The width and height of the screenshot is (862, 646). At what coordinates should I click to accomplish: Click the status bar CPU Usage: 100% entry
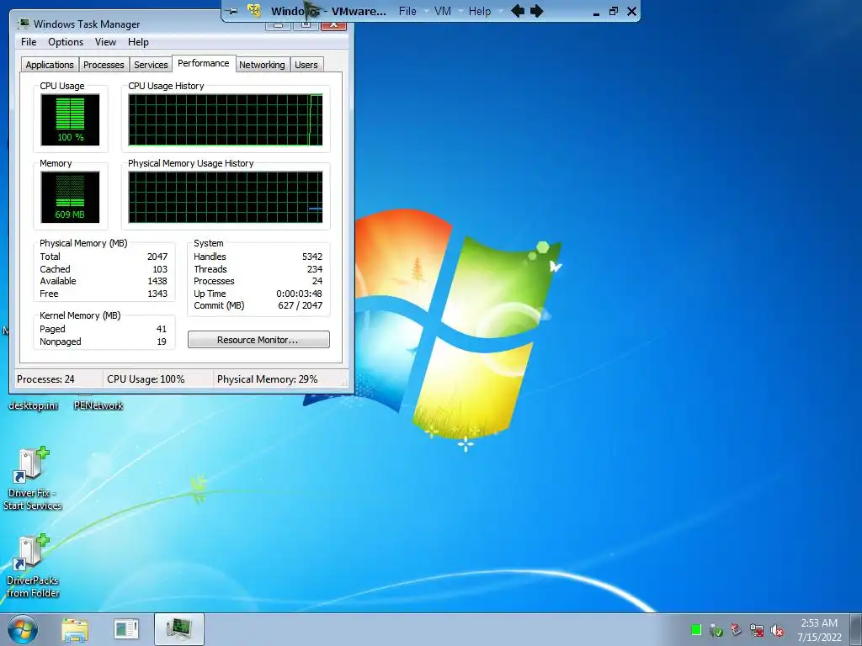tap(146, 379)
